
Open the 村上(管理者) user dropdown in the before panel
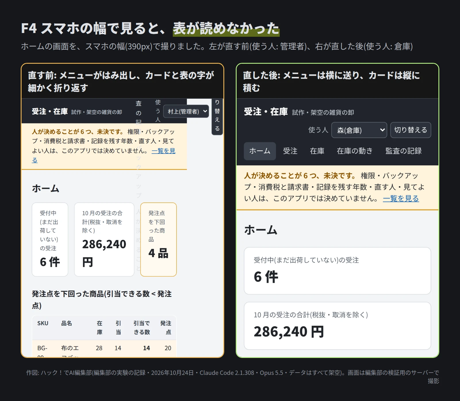(x=186, y=111)
